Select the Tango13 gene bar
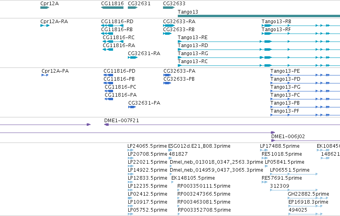The image size is (340, 216). click(259, 16)
